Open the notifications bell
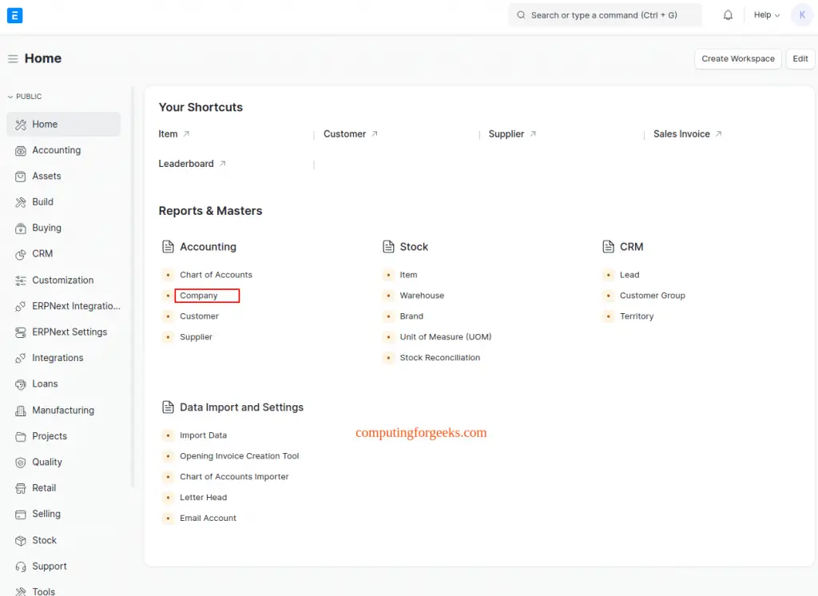 click(728, 15)
